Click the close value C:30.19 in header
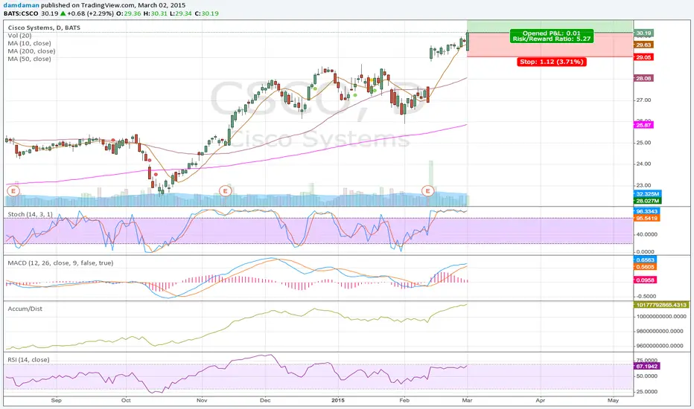694x409 pixels. click(206, 13)
